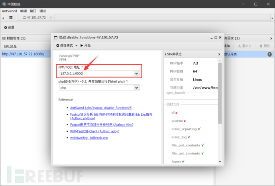
Task: Open the PHP-FastCGI-Client adoy link
Action: [94, 131]
